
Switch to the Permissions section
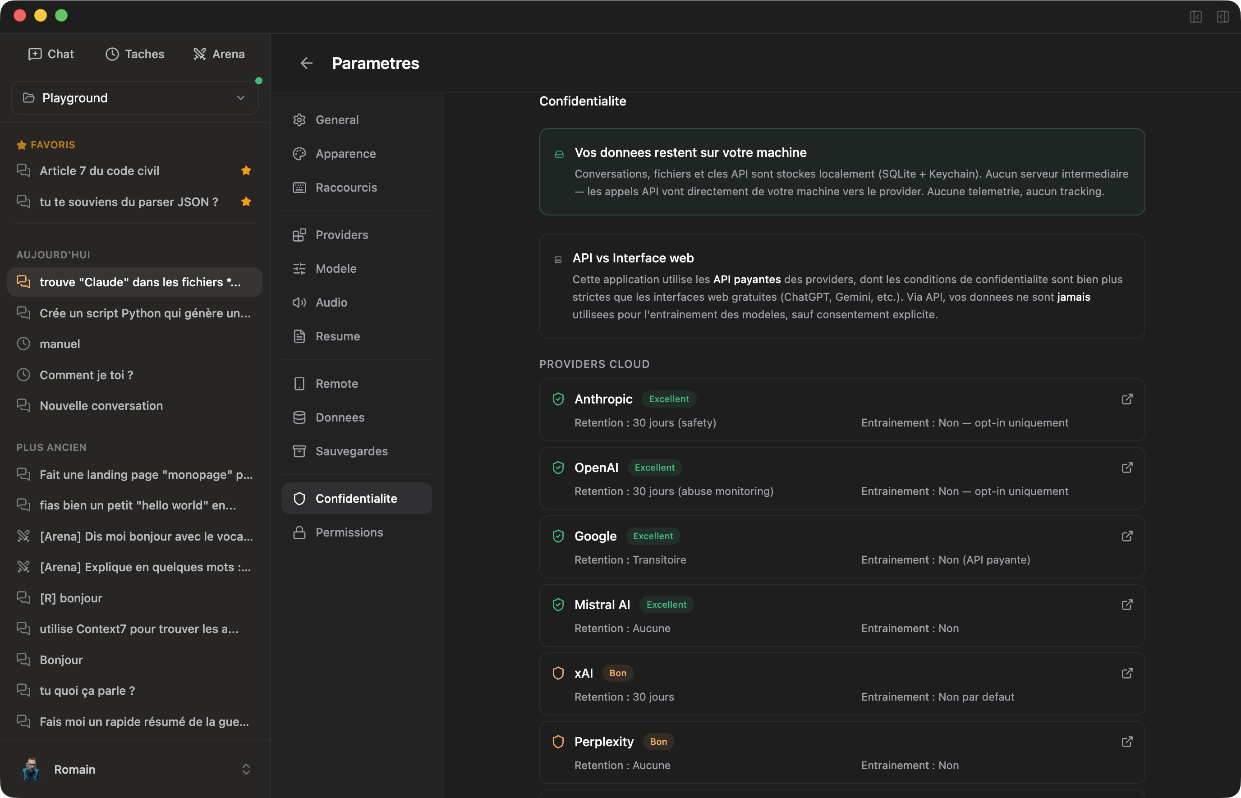click(349, 532)
